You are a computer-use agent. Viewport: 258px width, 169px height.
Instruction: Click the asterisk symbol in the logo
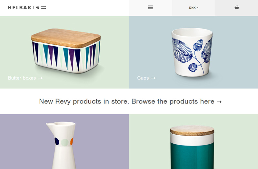point(38,7)
